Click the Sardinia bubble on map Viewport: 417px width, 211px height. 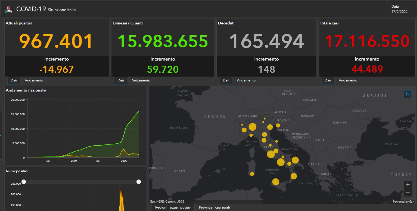252,174
